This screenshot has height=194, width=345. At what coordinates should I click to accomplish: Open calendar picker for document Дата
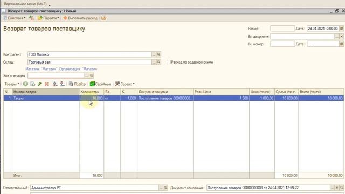[341, 29]
